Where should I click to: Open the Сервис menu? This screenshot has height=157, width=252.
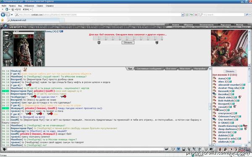(x=40, y=6)
